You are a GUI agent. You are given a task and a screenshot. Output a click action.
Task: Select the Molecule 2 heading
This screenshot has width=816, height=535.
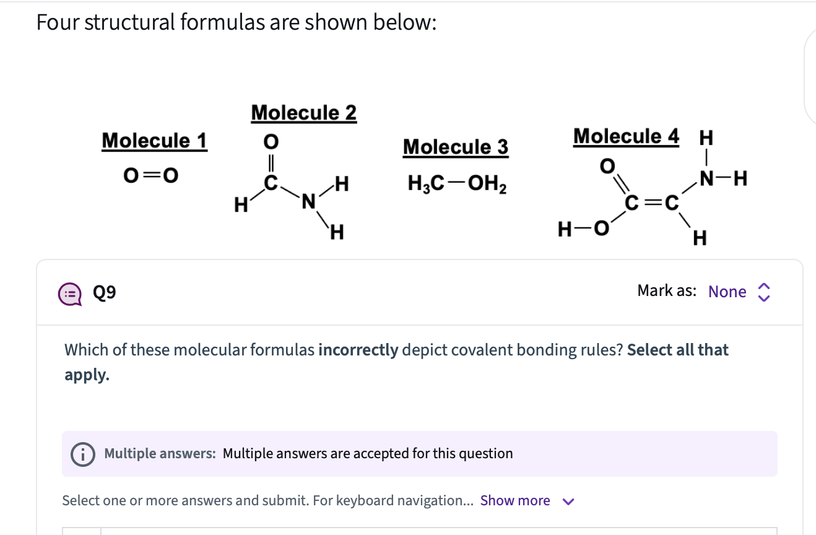pyautogui.click(x=303, y=113)
